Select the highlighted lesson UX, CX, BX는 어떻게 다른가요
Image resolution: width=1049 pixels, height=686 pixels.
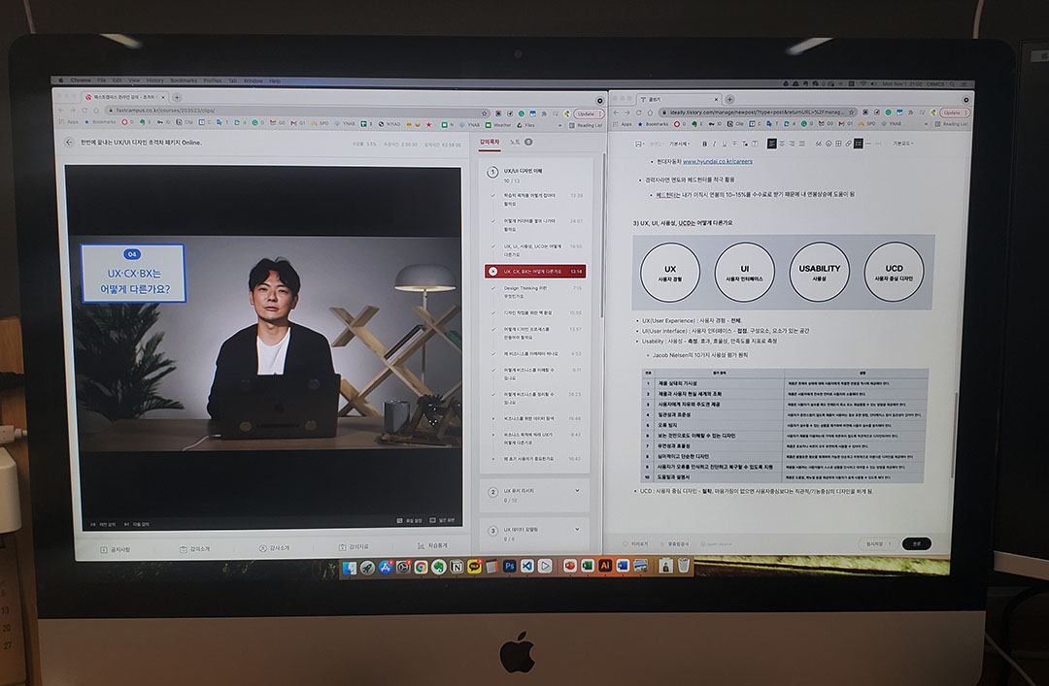(x=535, y=272)
